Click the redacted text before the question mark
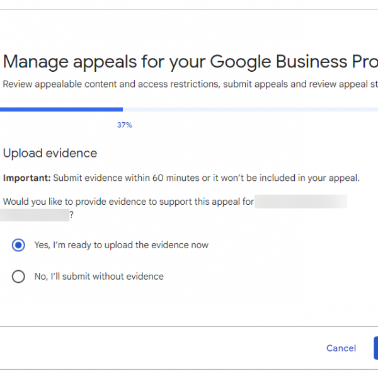The image size is (378, 378). [x=35, y=215]
